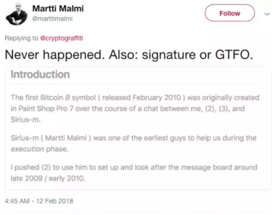Image resolution: width=272 pixels, height=215 pixels.
Task: Visit the @marttimalmi handle
Action: pos(53,19)
